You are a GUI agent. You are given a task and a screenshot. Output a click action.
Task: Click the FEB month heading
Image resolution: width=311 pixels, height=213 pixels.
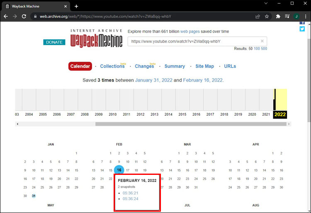[119, 145]
